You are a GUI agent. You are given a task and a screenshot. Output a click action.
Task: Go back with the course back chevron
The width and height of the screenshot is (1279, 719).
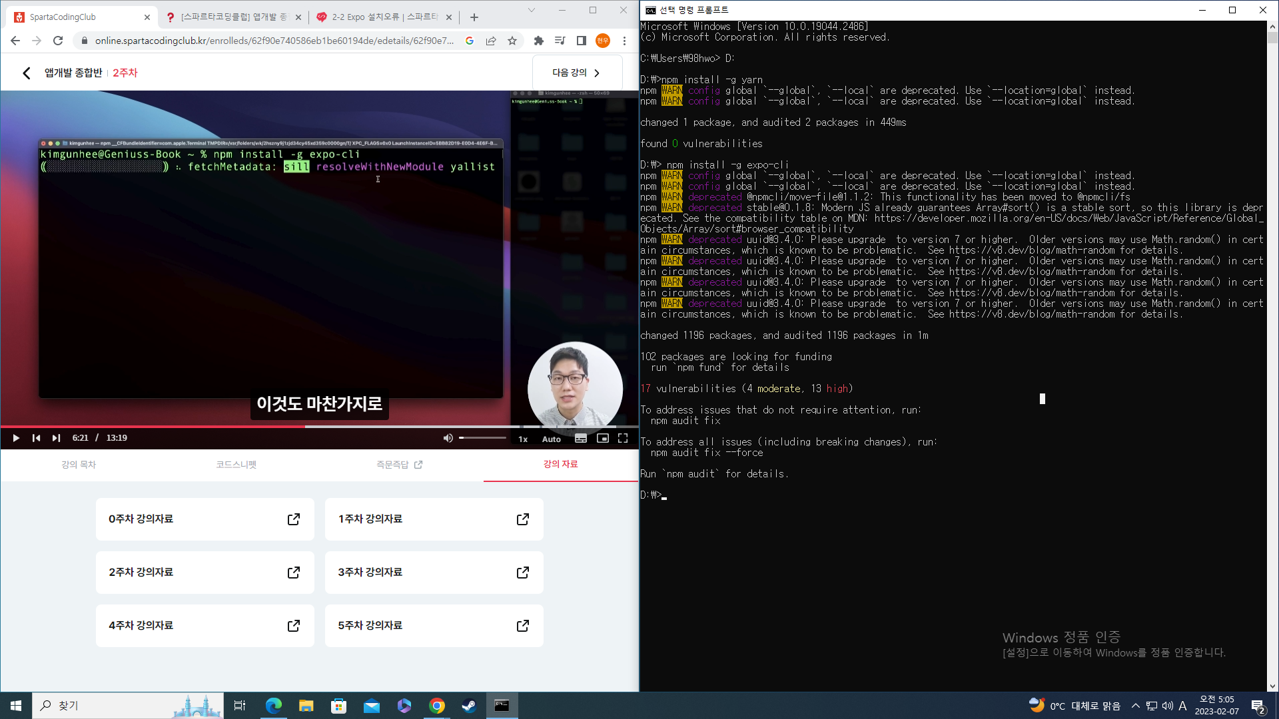coord(27,73)
